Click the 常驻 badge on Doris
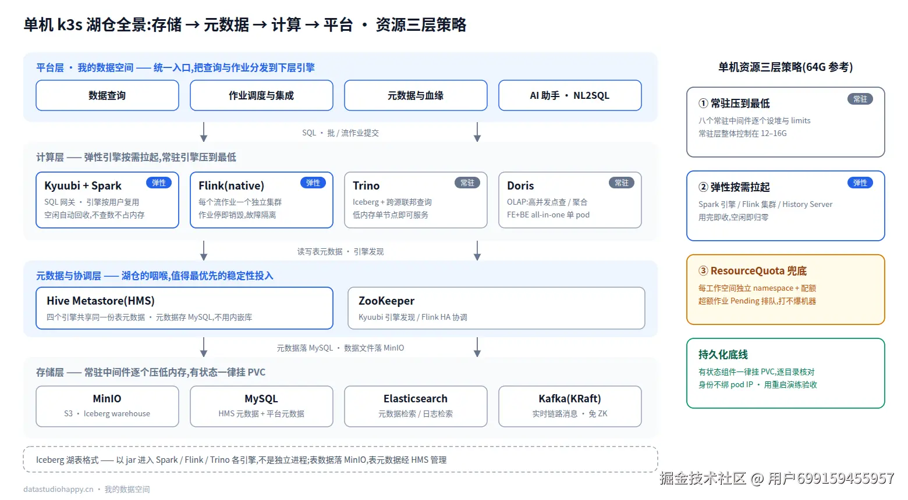The width and height of the screenshot is (908, 500). tap(622, 183)
